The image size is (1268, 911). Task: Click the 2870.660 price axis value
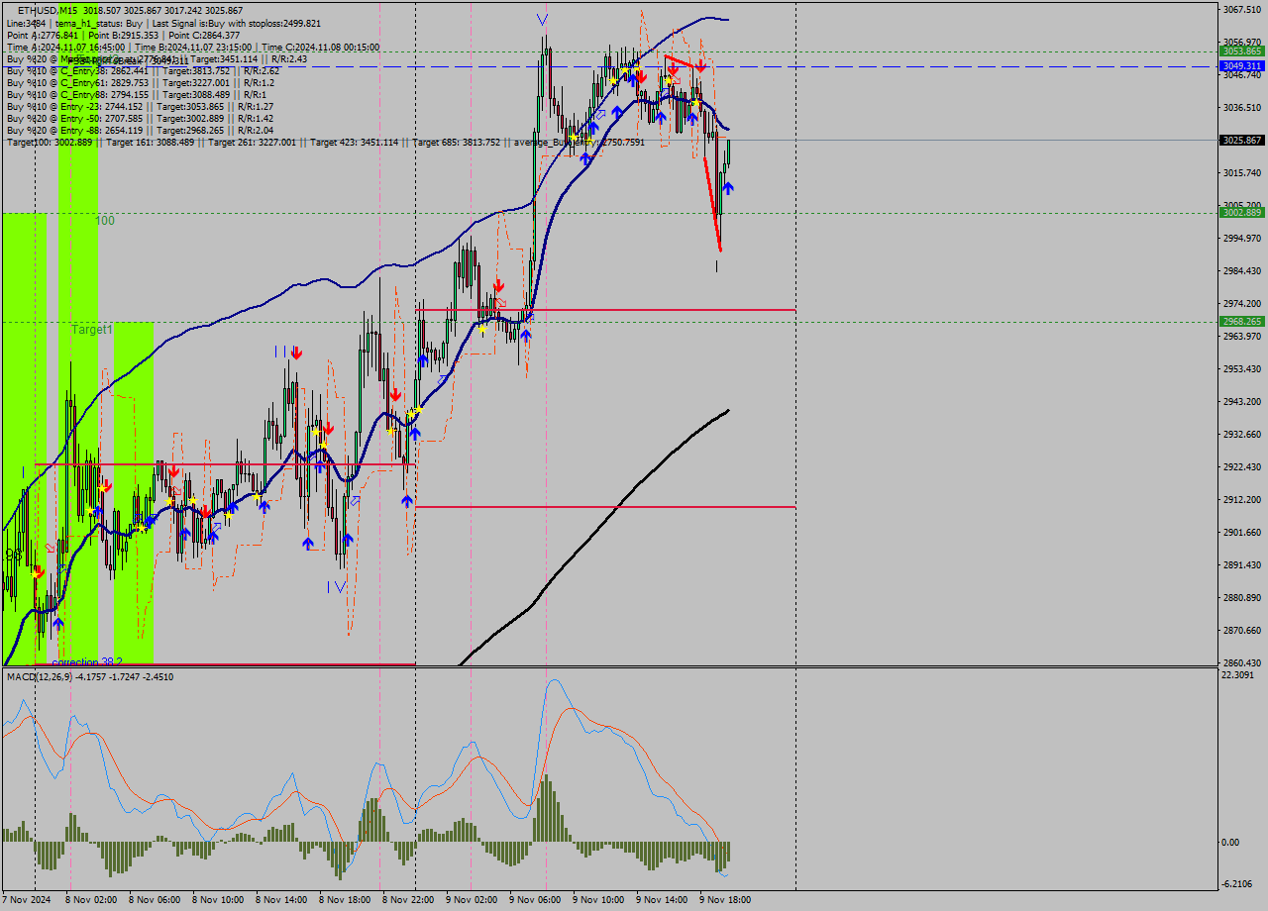pyautogui.click(x=1242, y=630)
